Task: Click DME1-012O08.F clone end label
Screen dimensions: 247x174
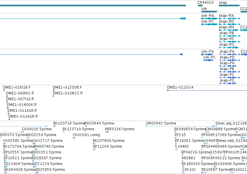Action: click(x=67, y=87)
